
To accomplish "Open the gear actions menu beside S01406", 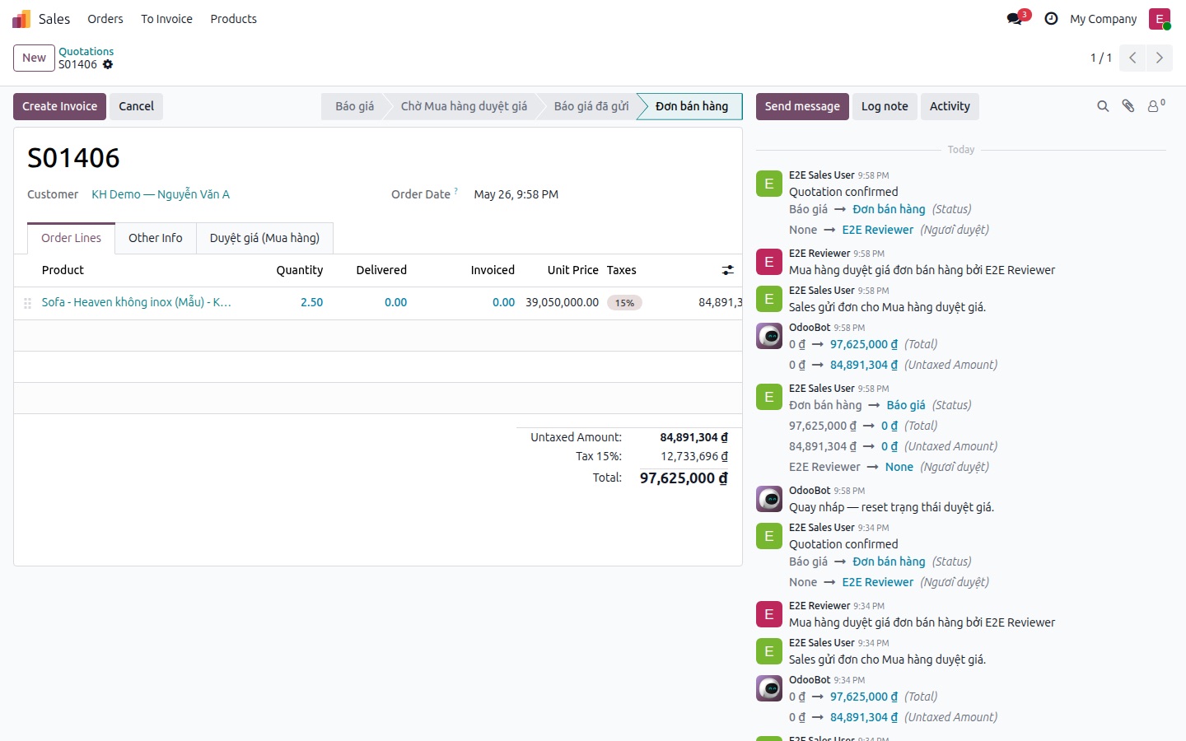I will pyautogui.click(x=108, y=64).
